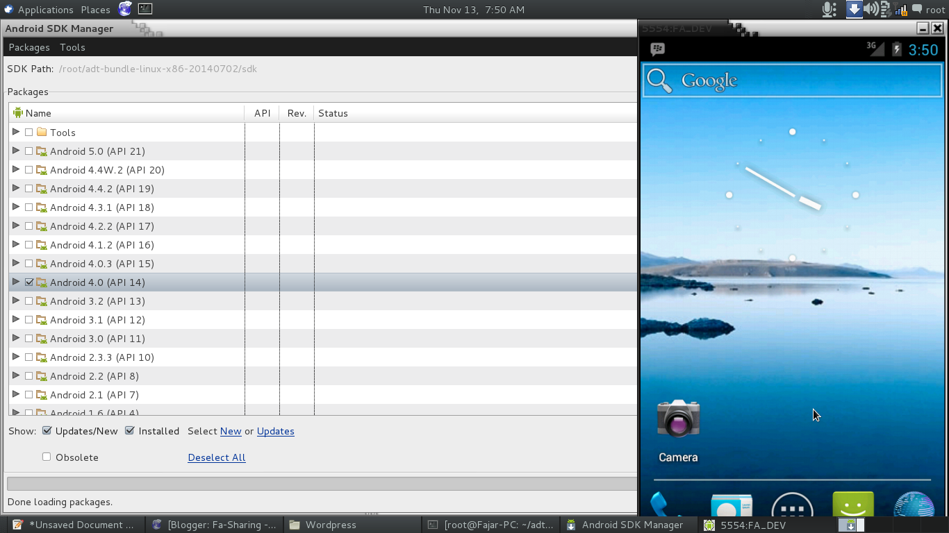The image size is (949, 533).
Task: Enable the Obsolete checkbox
Action: (47, 457)
